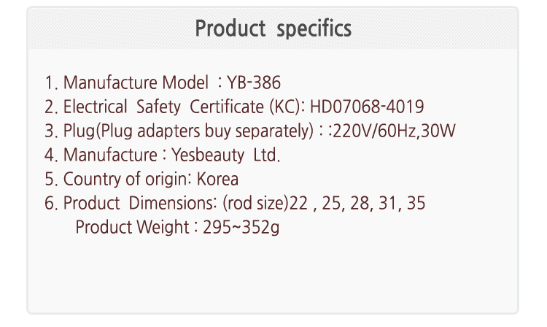
Task: Select rod size 22
Action: [x=299, y=203]
